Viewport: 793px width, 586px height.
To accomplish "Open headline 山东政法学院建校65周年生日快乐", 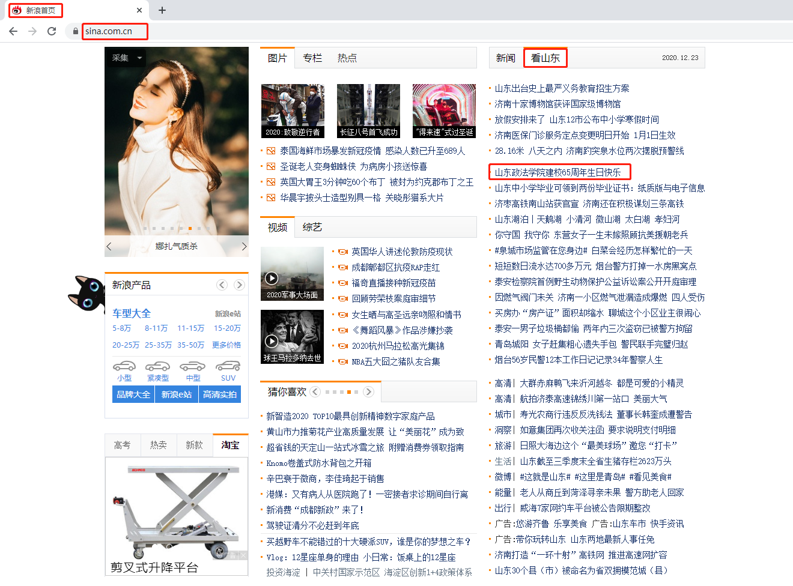I will [x=558, y=173].
